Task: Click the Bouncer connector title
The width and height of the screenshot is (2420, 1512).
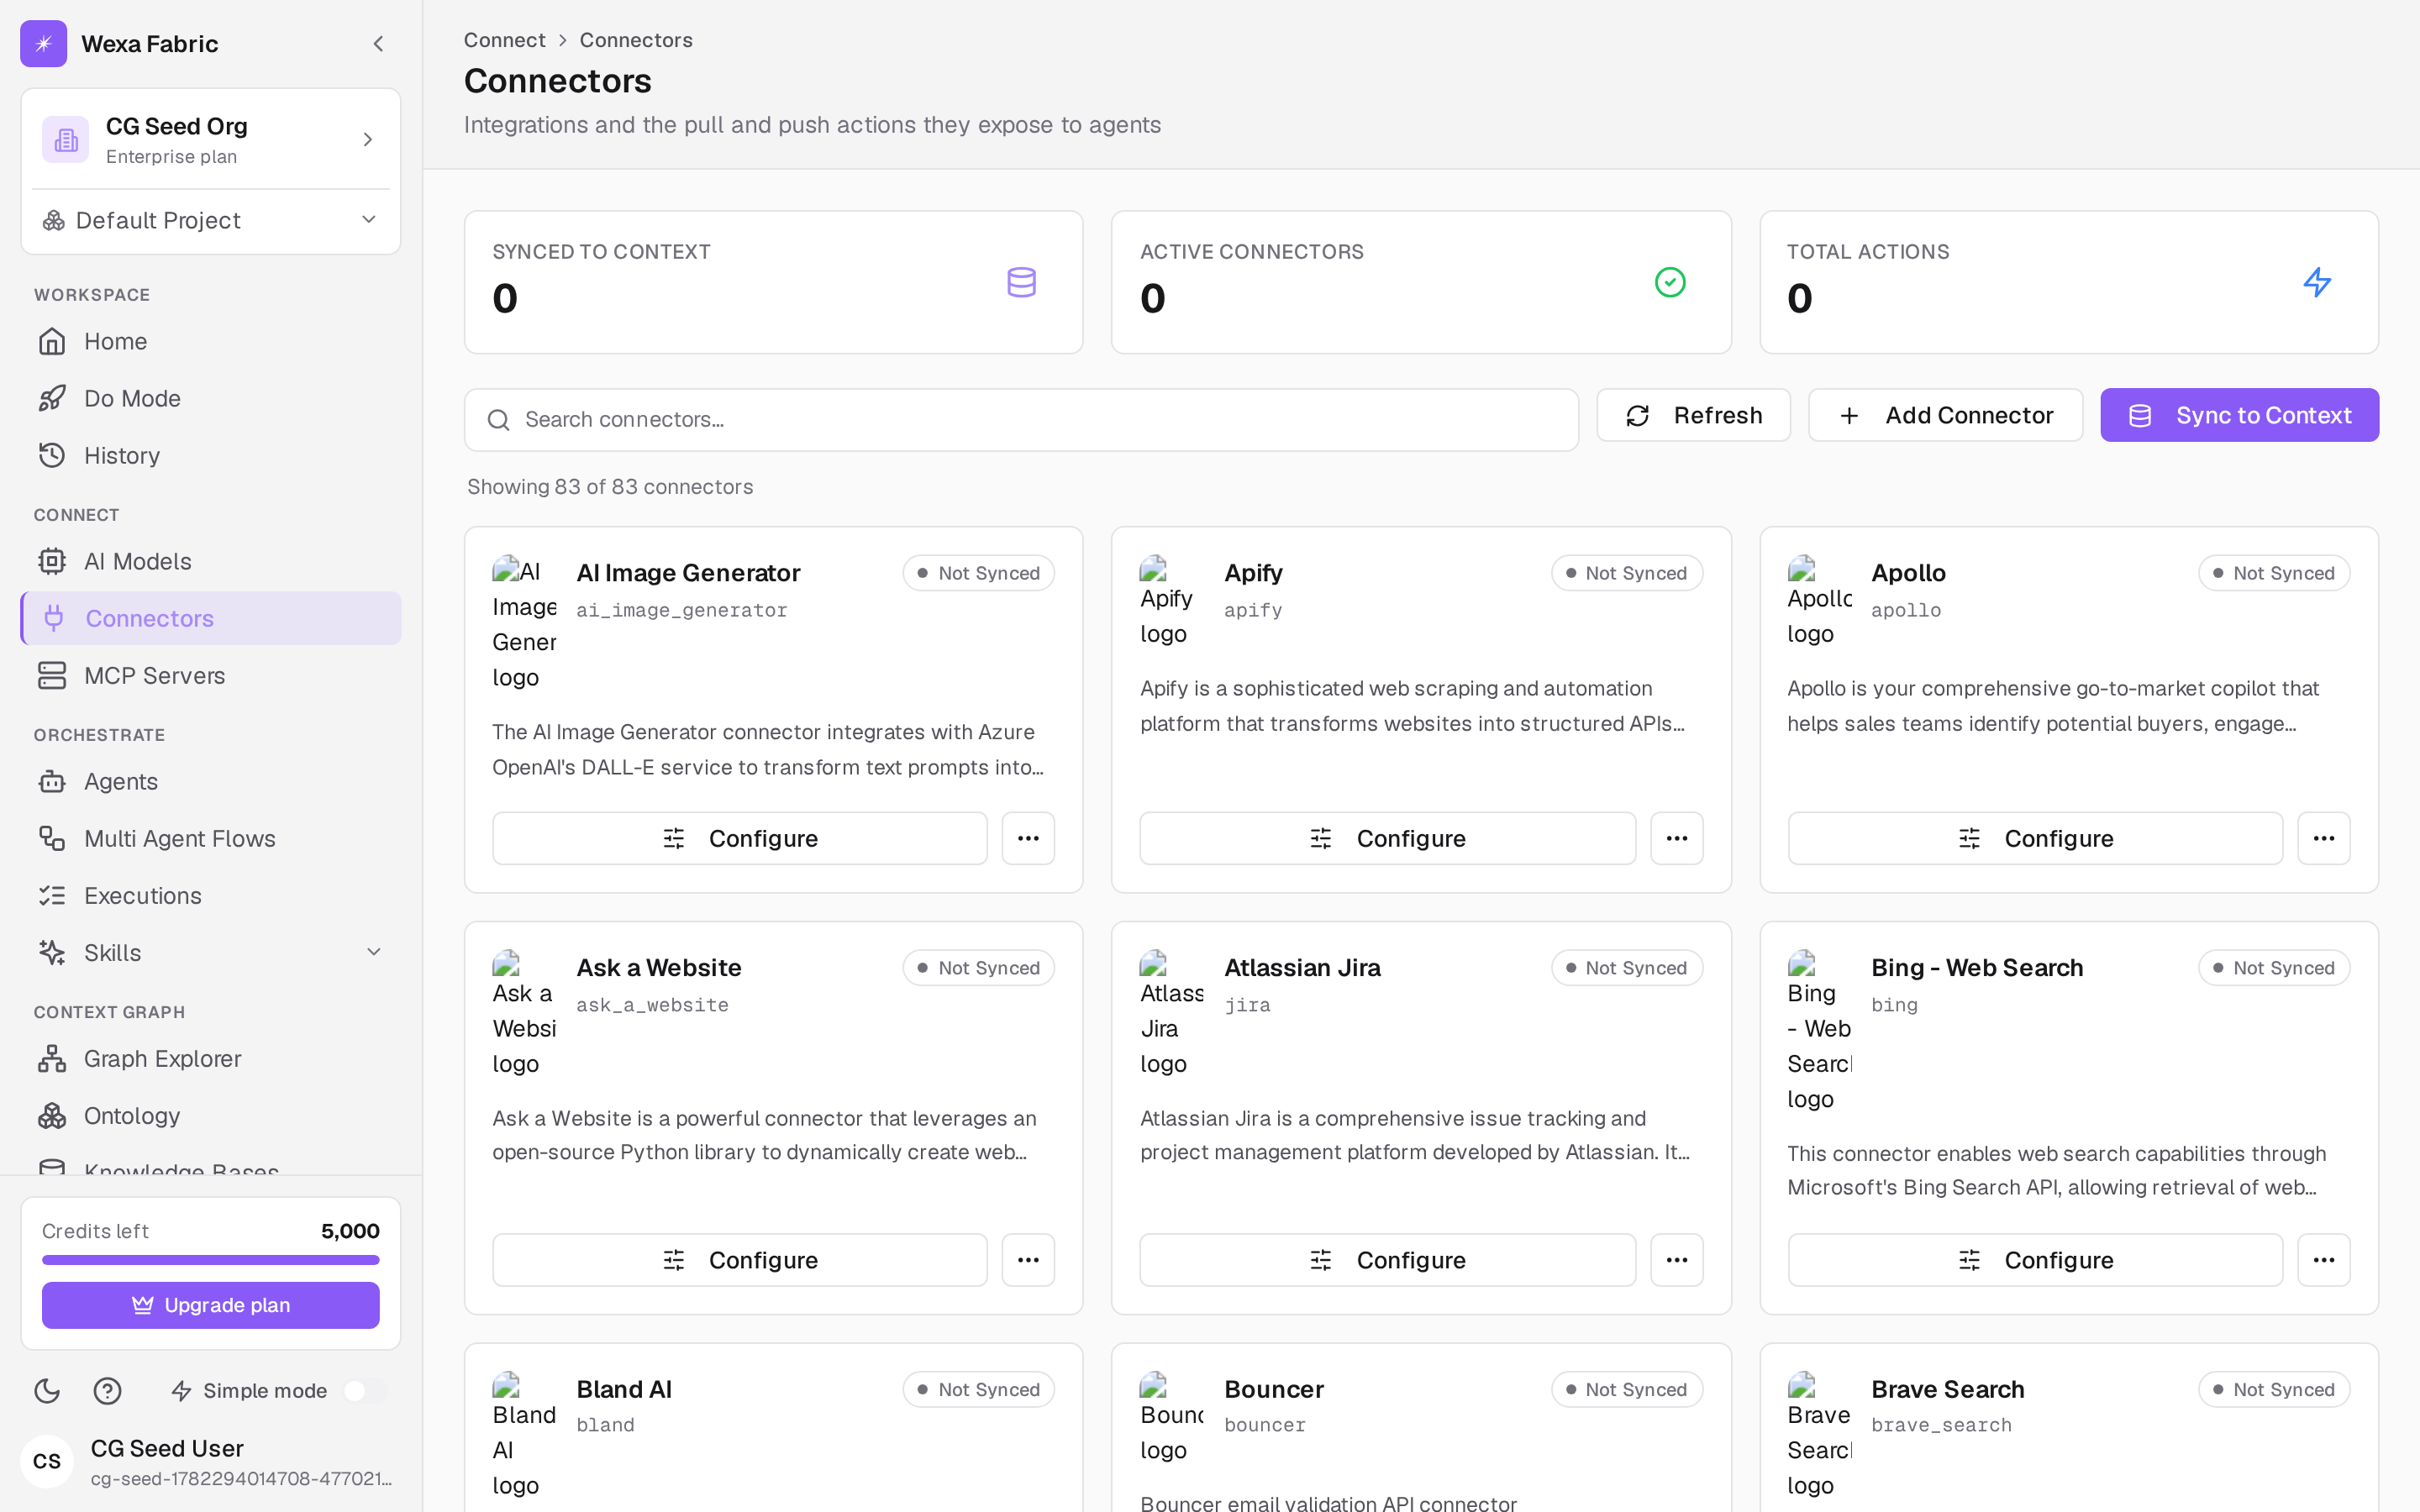Action: click(1273, 1389)
